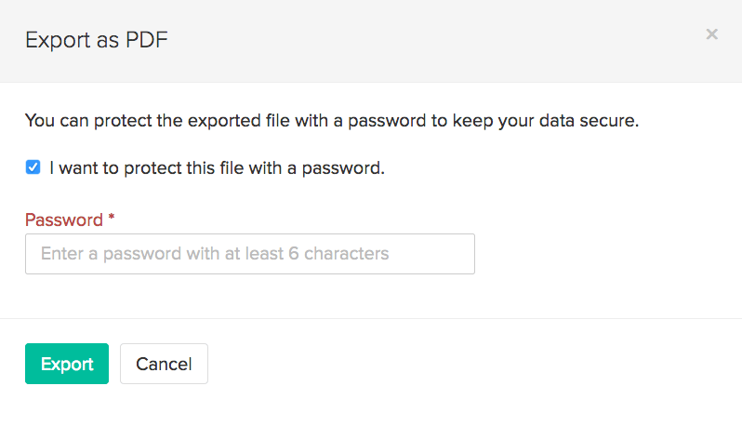This screenshot has width=742, height=426.
Task: Toggle the blue checkmark box off
Action: coord(33,167)
